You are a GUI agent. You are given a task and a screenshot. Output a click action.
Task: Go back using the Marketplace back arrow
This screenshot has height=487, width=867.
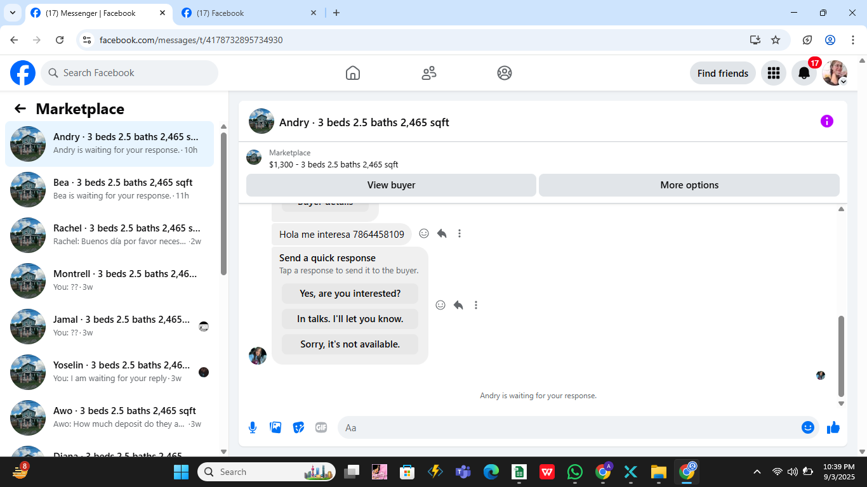20,108
